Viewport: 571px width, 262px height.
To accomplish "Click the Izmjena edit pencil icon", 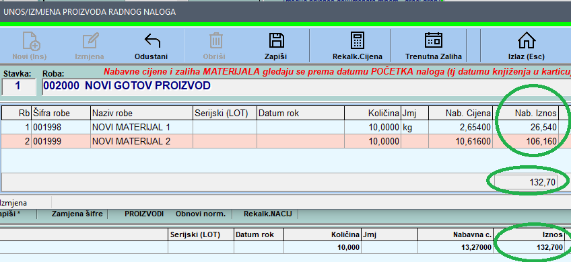I will (91, 41).
